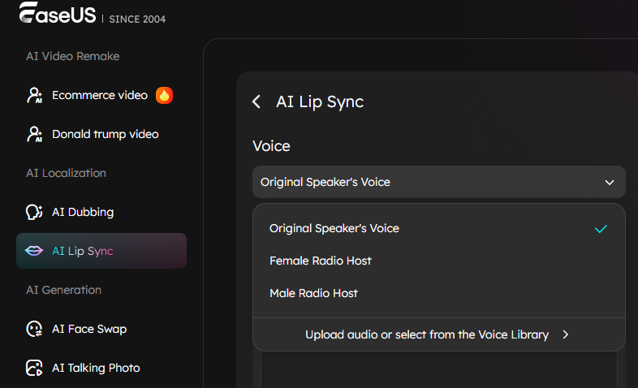The width and height of the screenshot is (638, 388).
Task: Click the AI Talking Photo icon
Action: (x=34, y=368)
